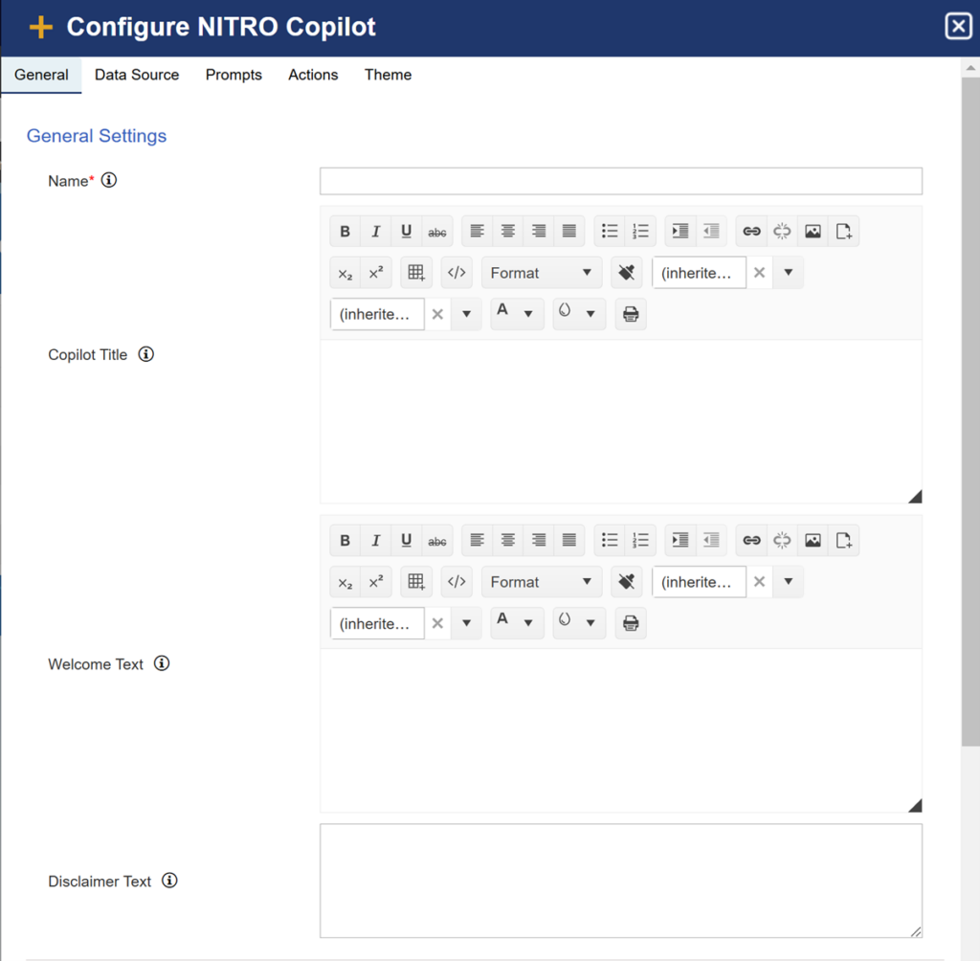Insert numbered list in Copilot Title editor

click(640, 232)
